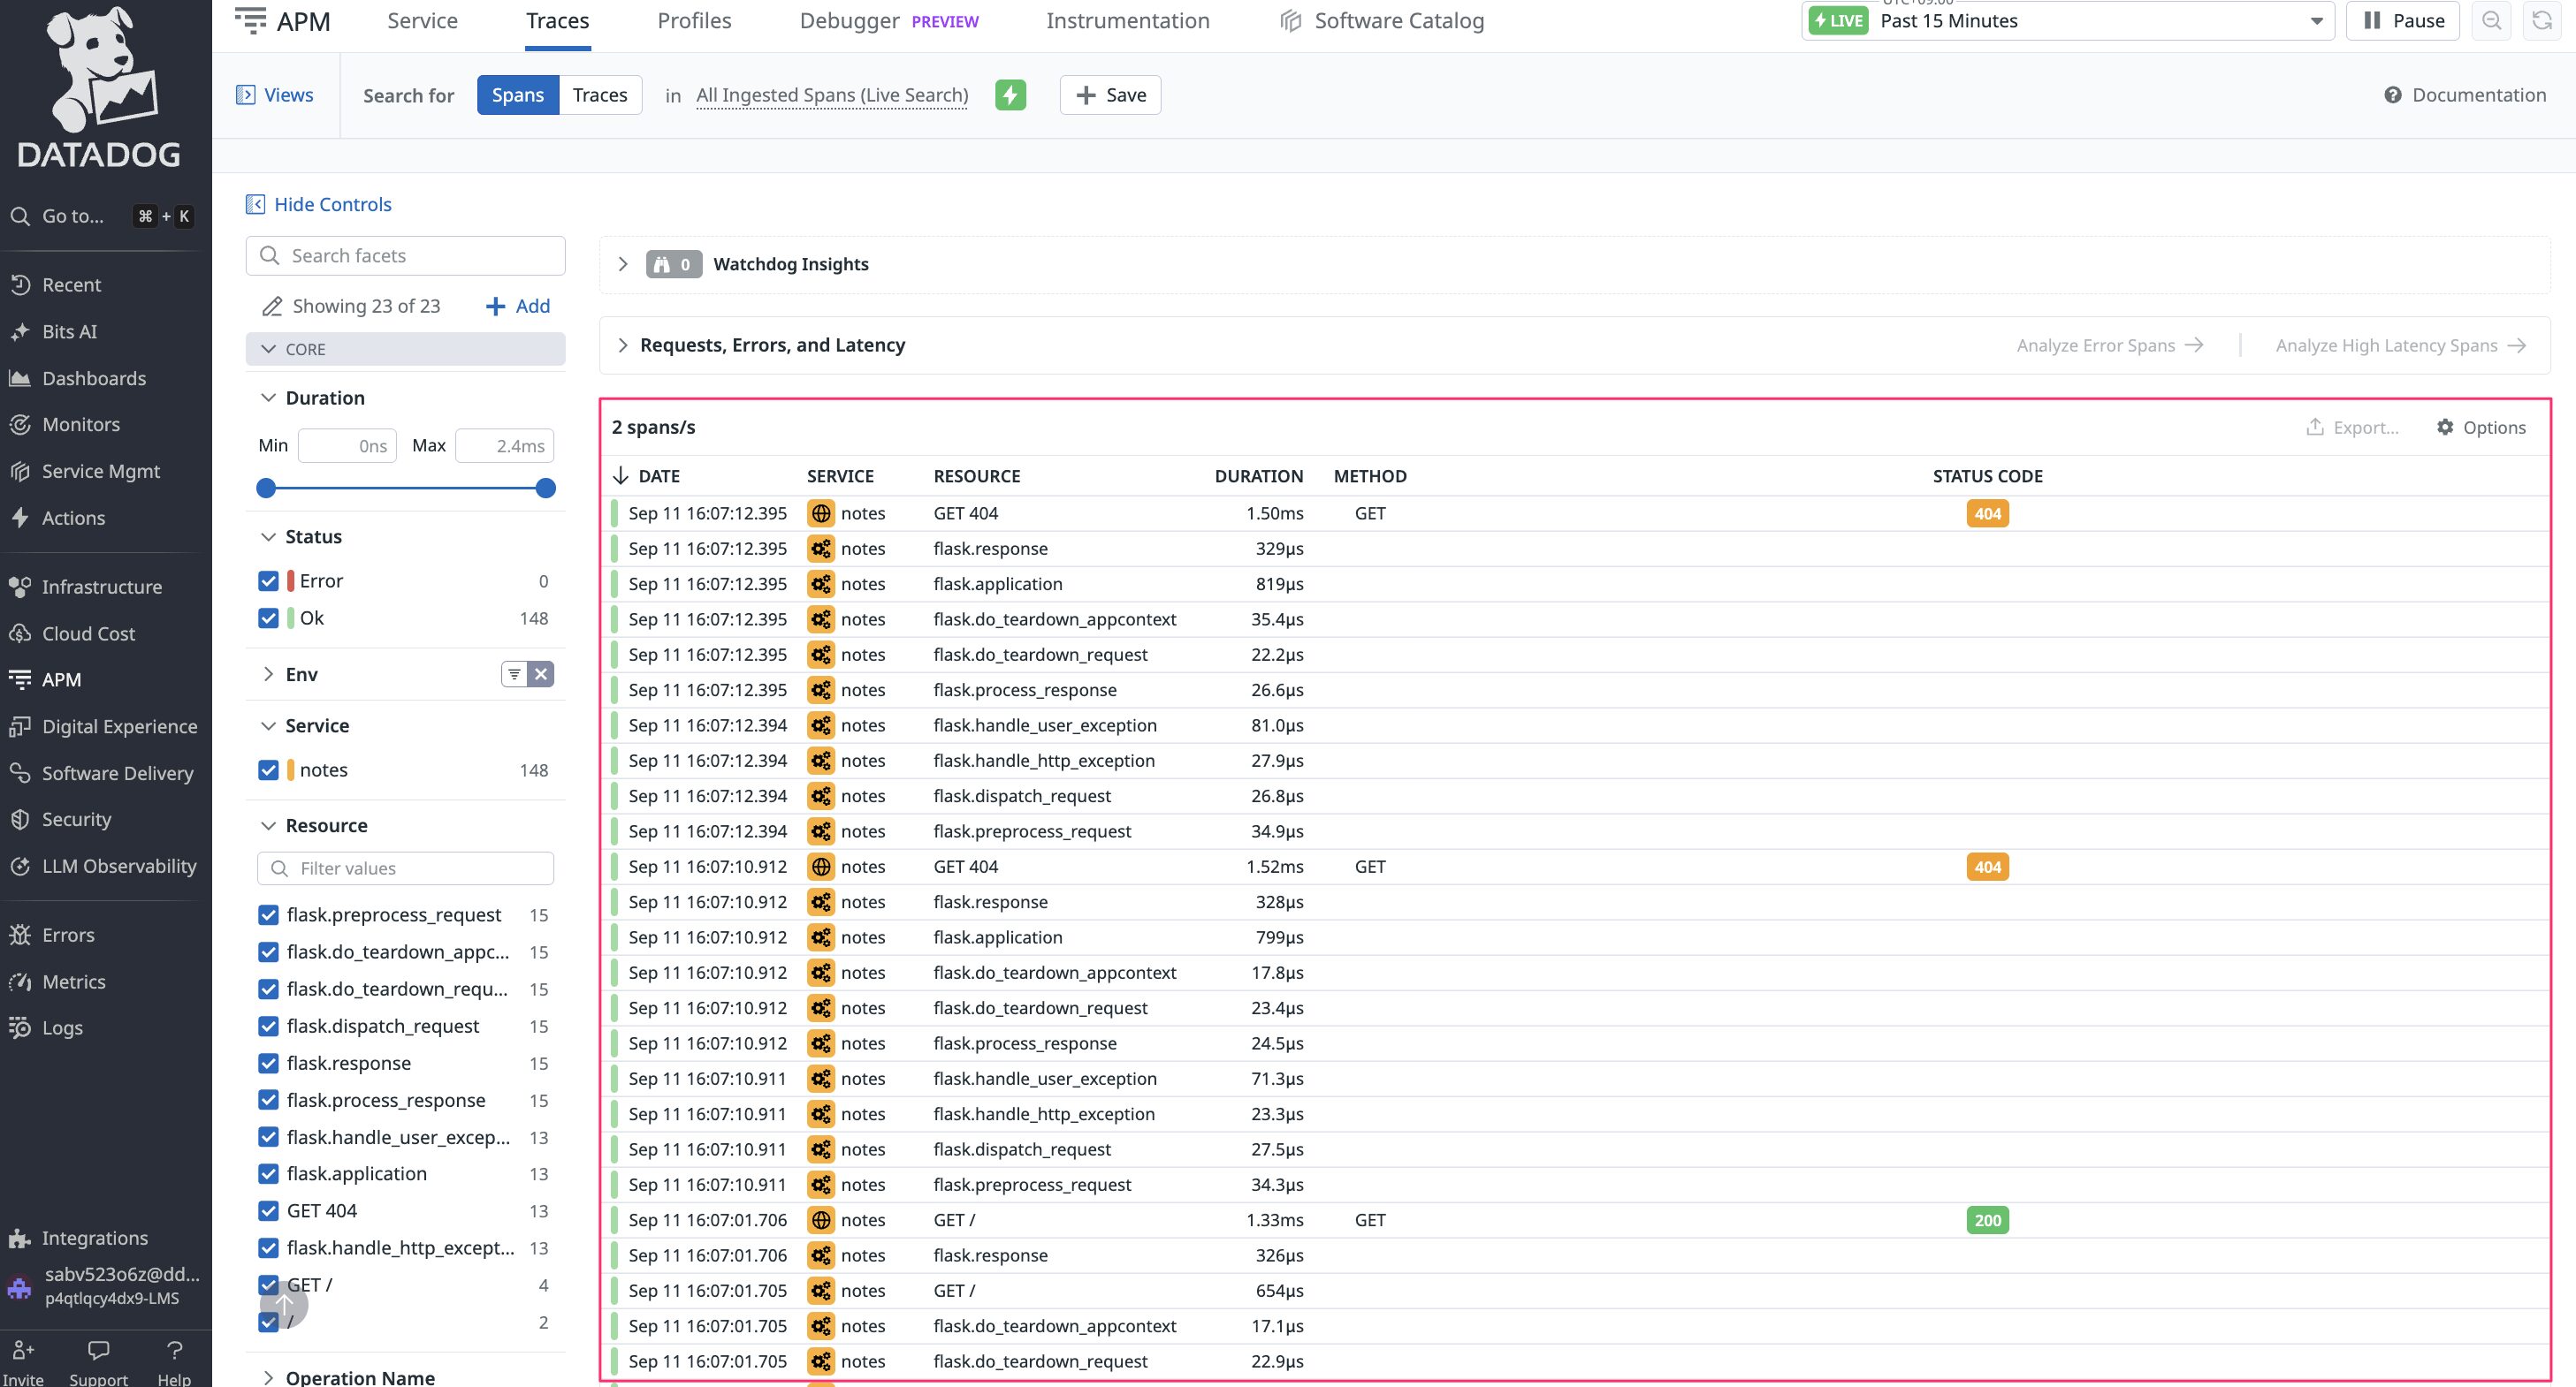Click the Save button
Screen dimensions: 2576x1387
[1110, 95]
